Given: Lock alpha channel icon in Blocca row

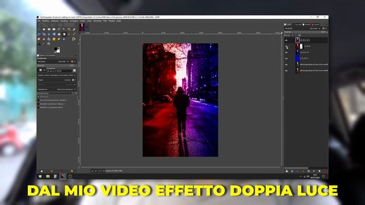Looking at the screenshot, I should [x=299, y=35].
